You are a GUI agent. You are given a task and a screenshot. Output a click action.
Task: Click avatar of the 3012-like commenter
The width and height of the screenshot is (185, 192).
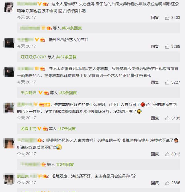point(9,143)
